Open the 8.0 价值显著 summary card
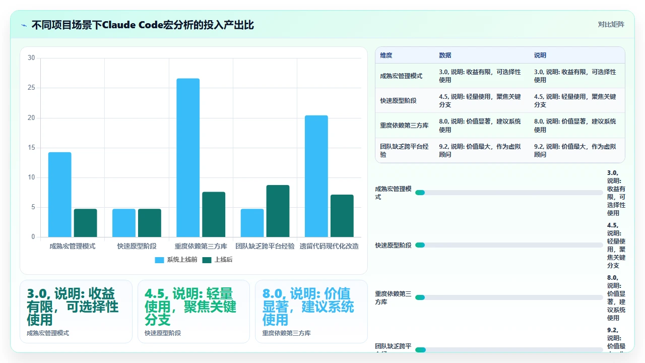The height and width of the screenshot is (363, 645). [x=311, y=312]
